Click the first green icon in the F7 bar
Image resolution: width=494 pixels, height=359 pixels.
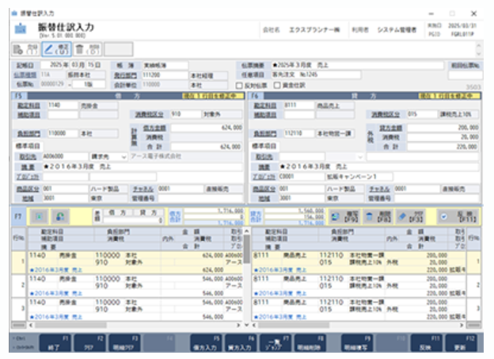[x=39, y=216]
